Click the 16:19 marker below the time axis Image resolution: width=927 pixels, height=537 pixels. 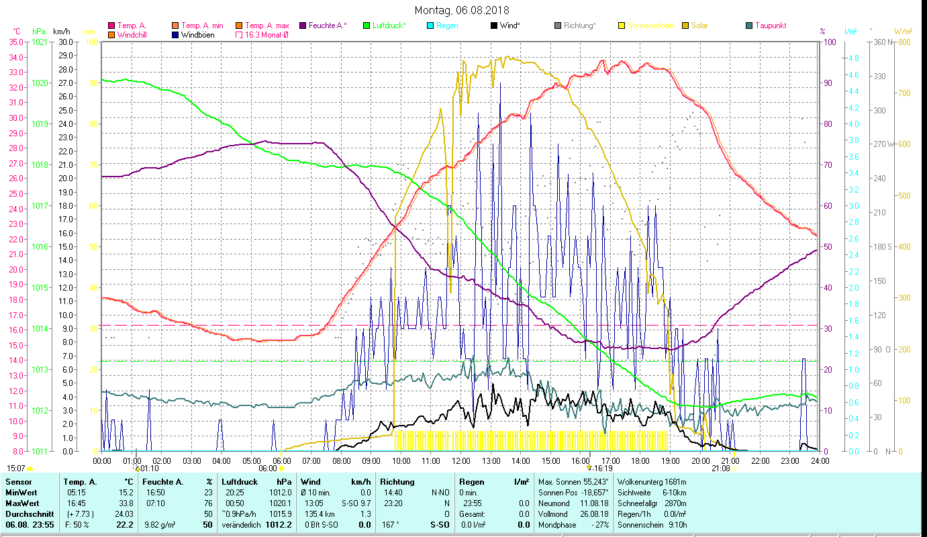click(x=601, y=469)
